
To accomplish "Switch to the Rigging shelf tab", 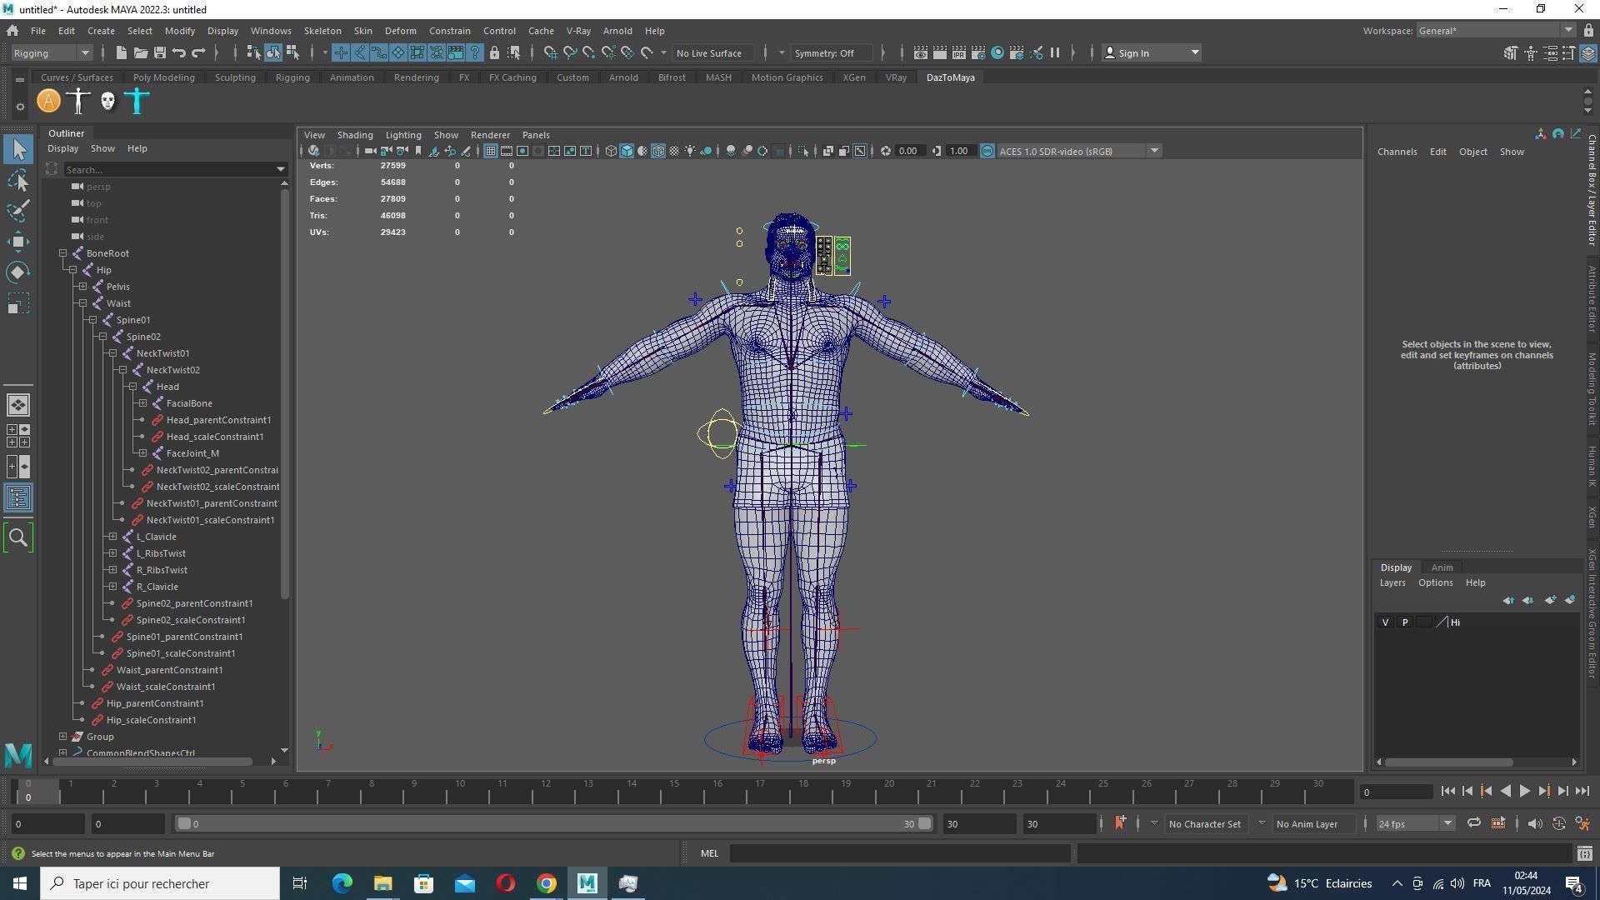I will (292, 77).
